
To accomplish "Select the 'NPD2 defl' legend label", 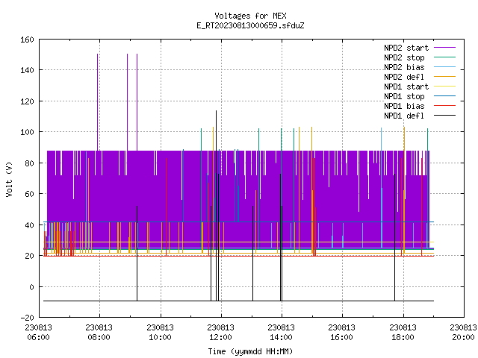I will pos(404,77).
